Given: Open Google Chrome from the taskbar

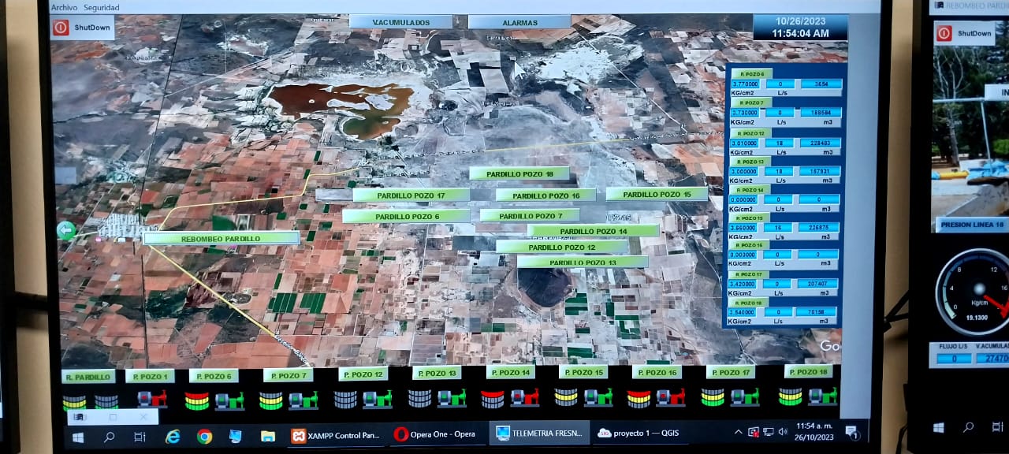Looking at the screenshot, I should pos(204,436).
